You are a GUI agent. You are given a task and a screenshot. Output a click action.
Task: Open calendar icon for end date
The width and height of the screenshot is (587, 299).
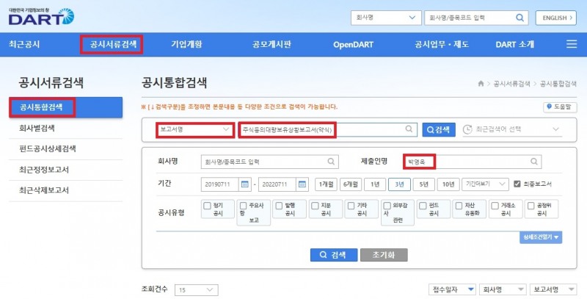(x=302, y=184)
